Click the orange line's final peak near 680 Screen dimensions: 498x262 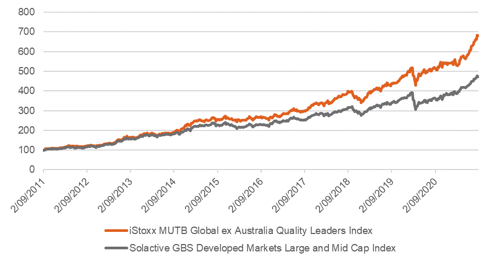(477, 36)
